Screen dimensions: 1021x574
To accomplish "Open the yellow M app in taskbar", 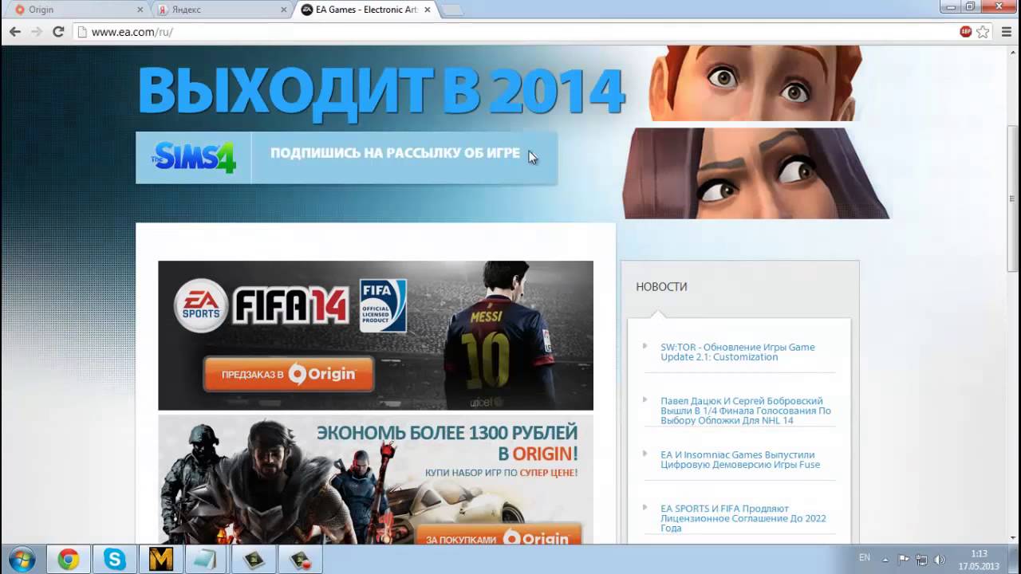I will pyautogui.click(x=161, y=560).
